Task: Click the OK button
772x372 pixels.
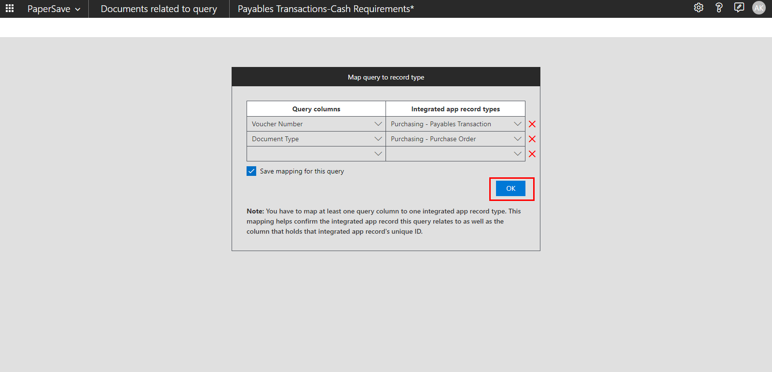Action: pos(510,188)
